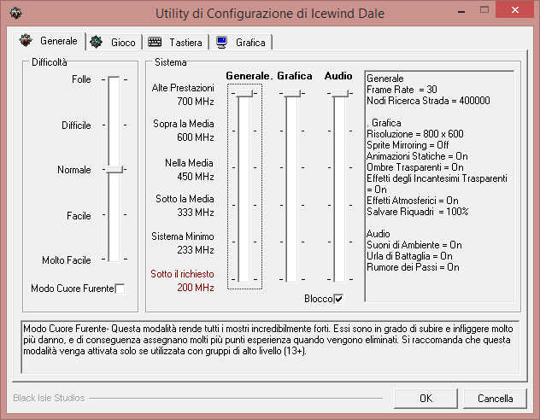Click the Difficoltà slider thumb at Normale
The width and height of the screenshot is (540, 420).
[x=114, y=169]
